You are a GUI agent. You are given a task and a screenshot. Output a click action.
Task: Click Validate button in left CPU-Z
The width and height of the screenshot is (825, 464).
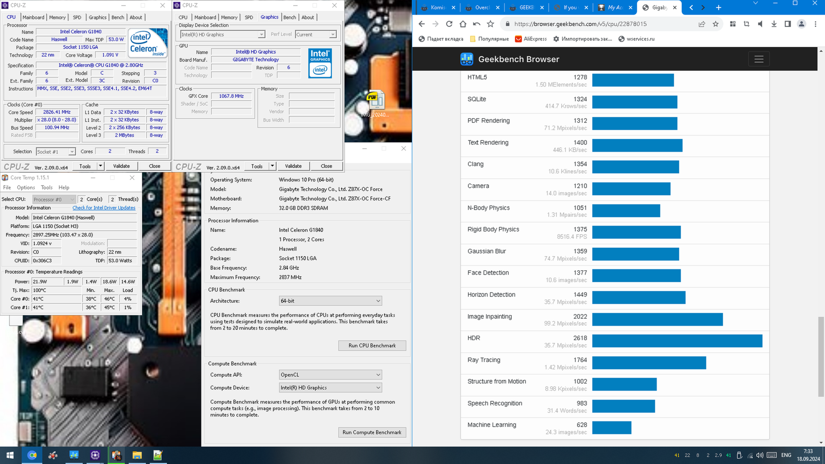pyautogui.click(x=121, y=166)
